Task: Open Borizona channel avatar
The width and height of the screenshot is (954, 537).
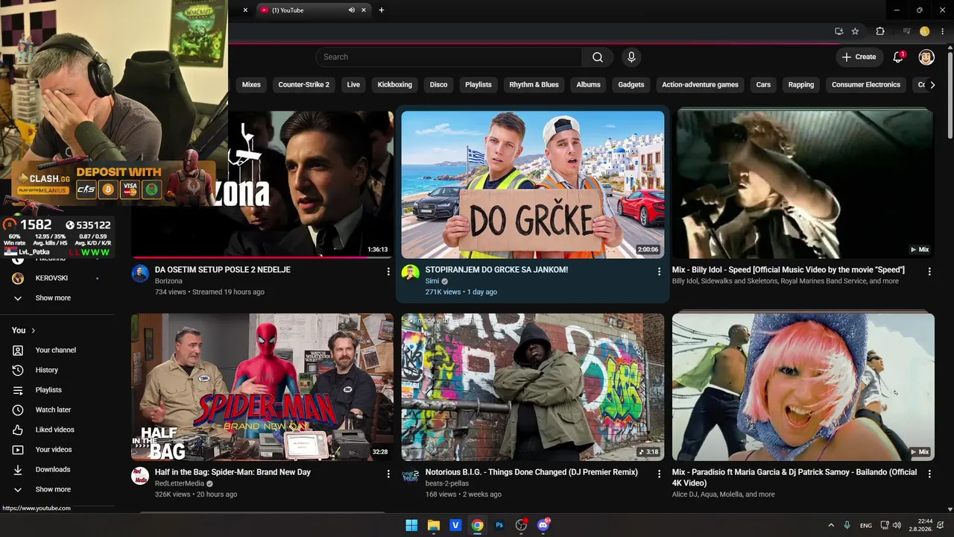Action: pos(140,274)
